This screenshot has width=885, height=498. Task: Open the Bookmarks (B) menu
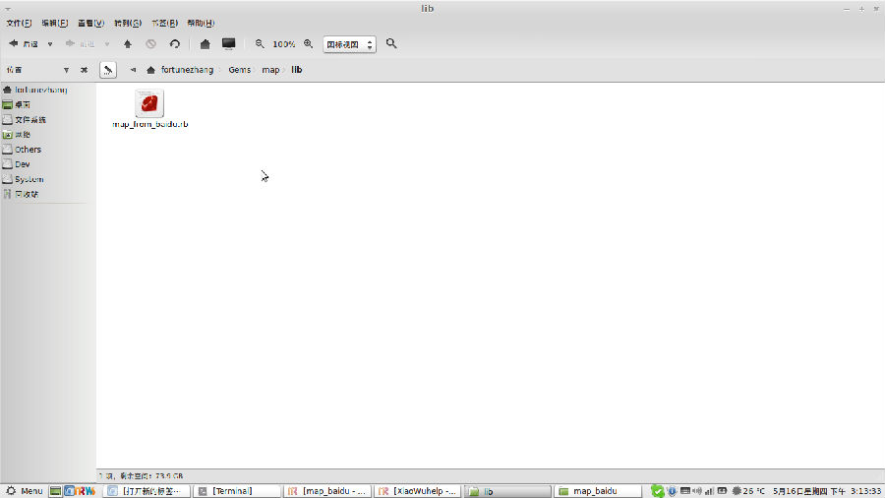pyautogui.click(x=164, y=24)
